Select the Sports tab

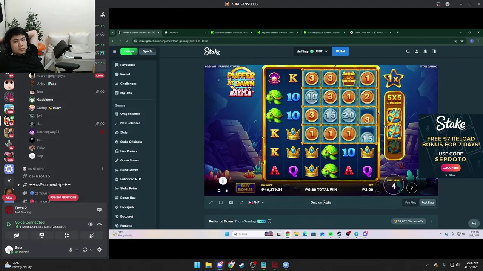pos(148,51)
